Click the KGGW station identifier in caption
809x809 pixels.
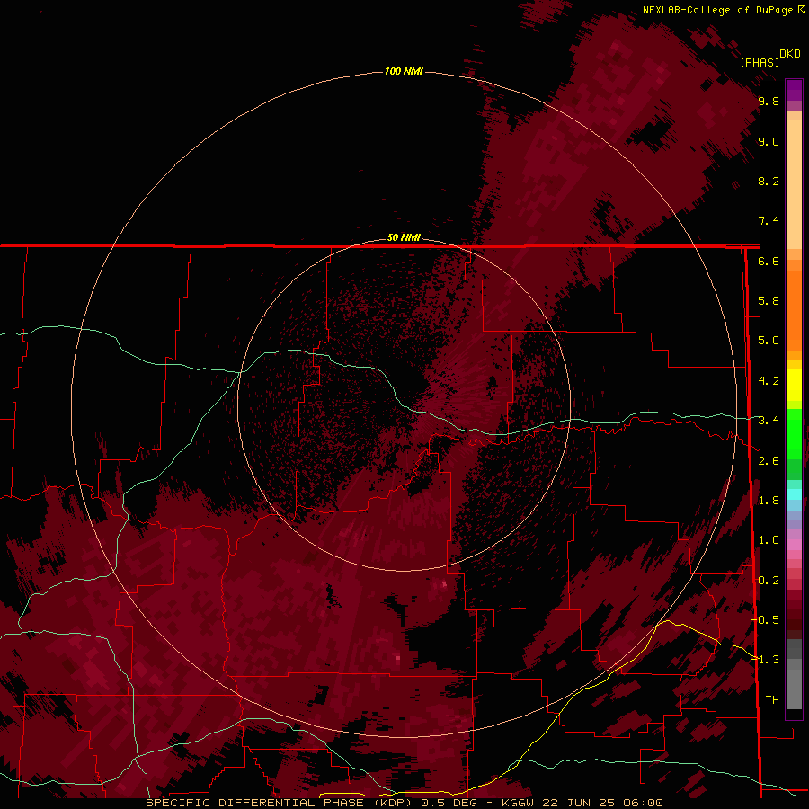(519, 803)
